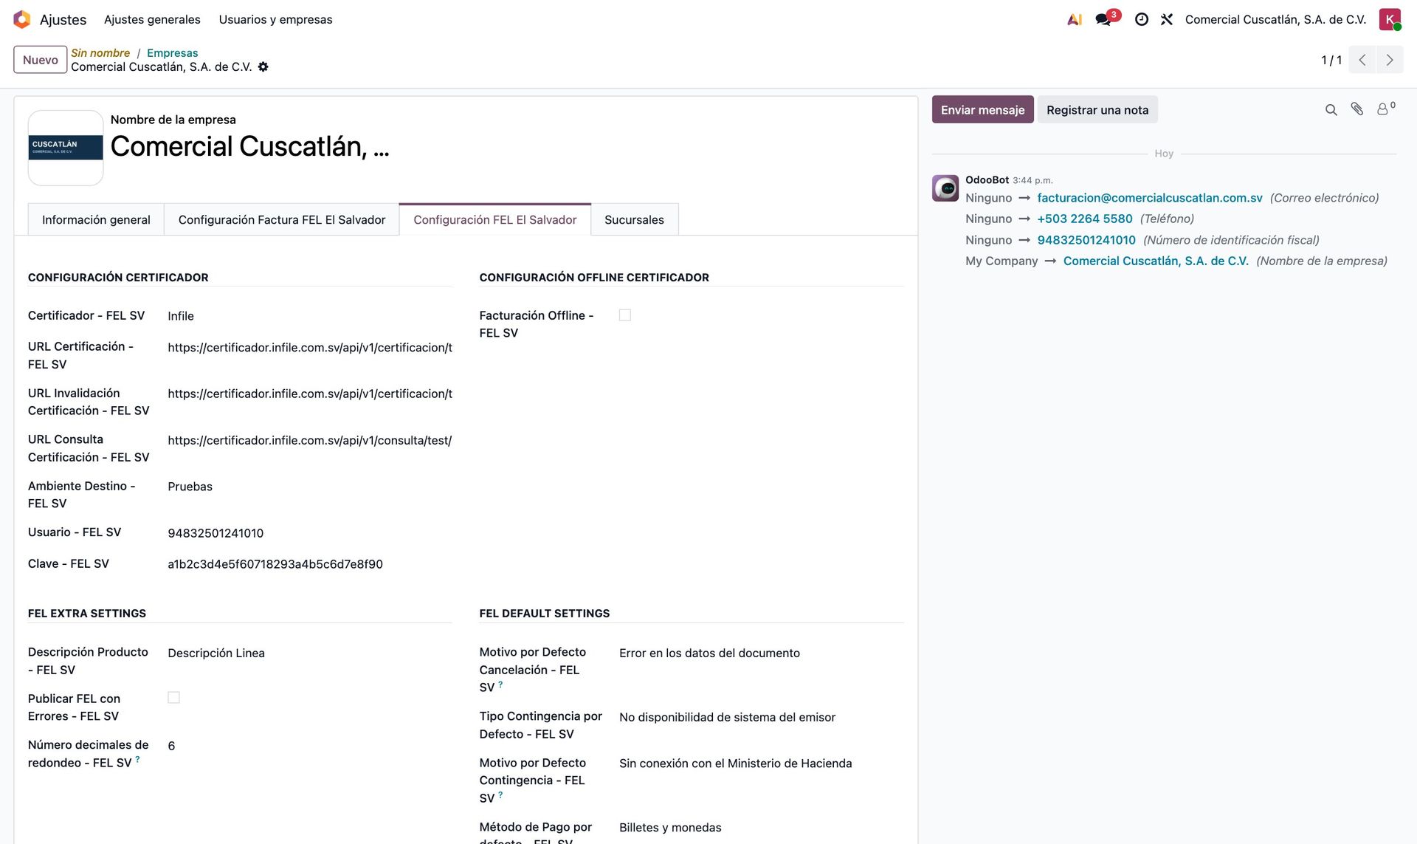Search messages in the chatter
Viewport: 1417px width, 844px height.
(1331, 110)
